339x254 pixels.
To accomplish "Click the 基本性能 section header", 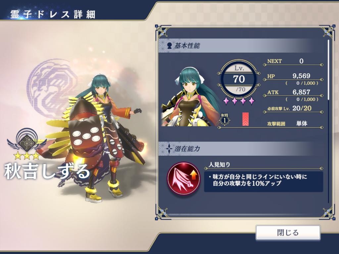I will [236, 46].
